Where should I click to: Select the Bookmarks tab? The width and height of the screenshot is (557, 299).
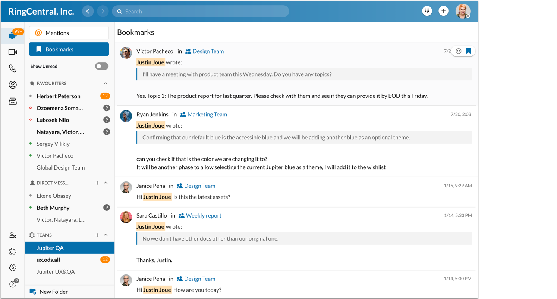69,49
